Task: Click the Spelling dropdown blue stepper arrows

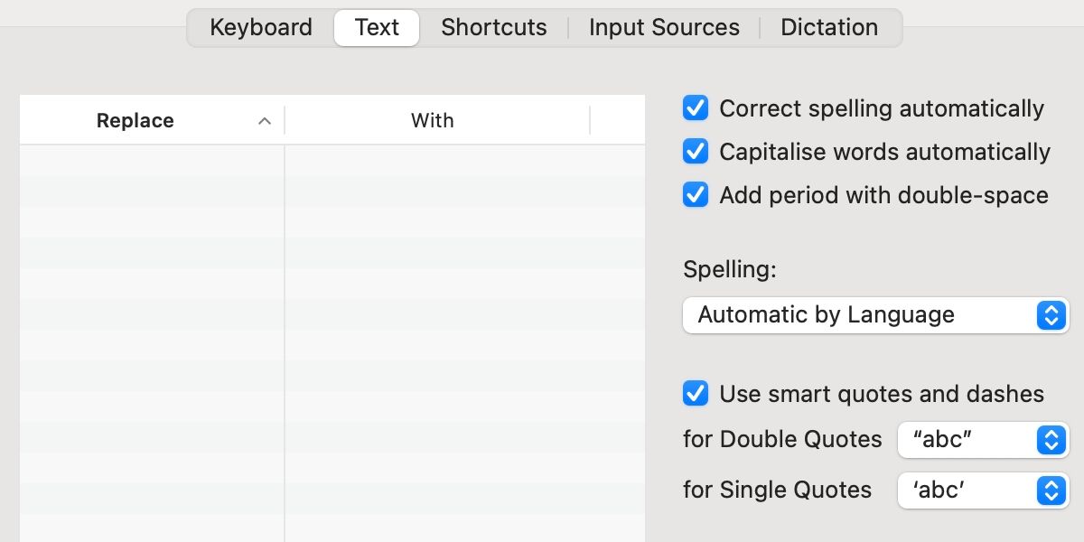Action: [x=1051, y=315]
